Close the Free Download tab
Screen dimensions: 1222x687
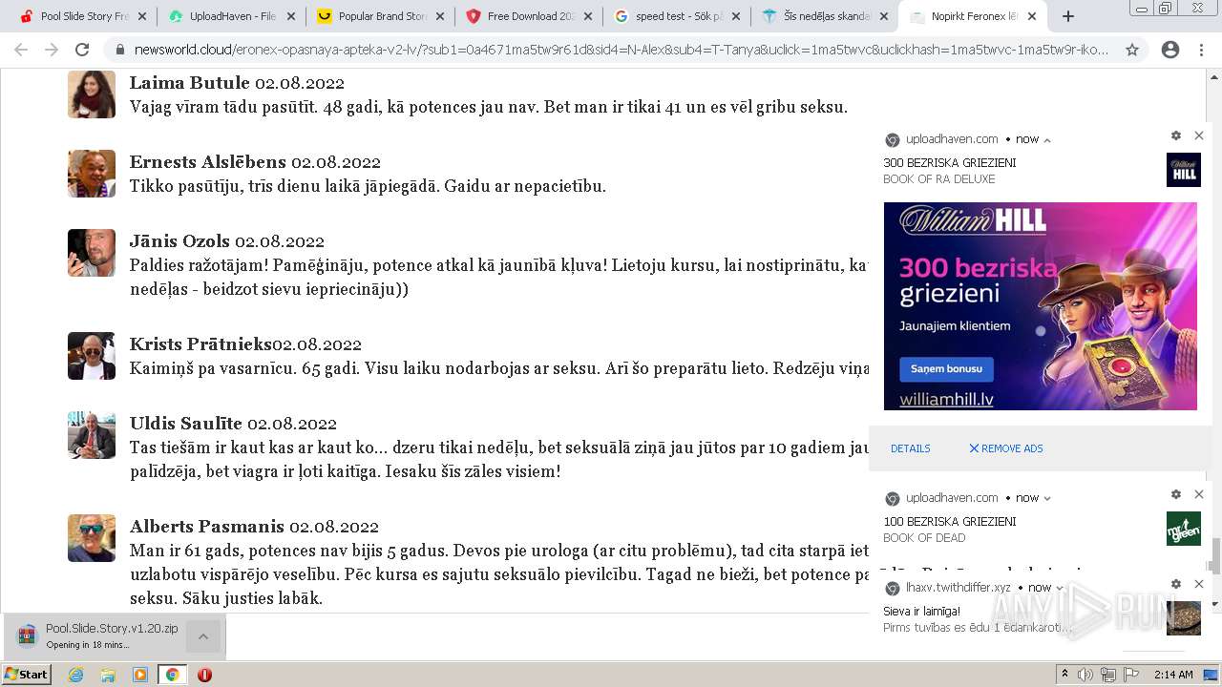(589, 16)
